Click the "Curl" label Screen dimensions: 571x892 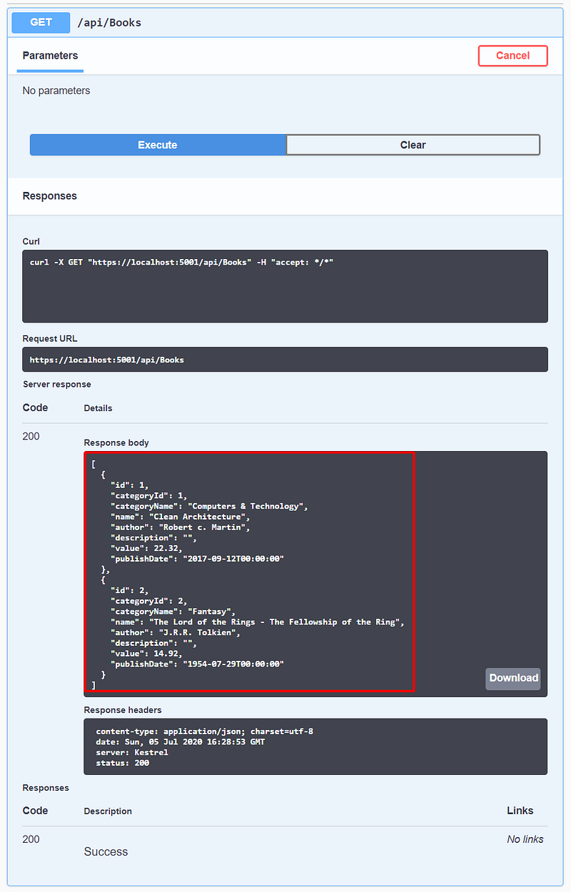point(31,241)
